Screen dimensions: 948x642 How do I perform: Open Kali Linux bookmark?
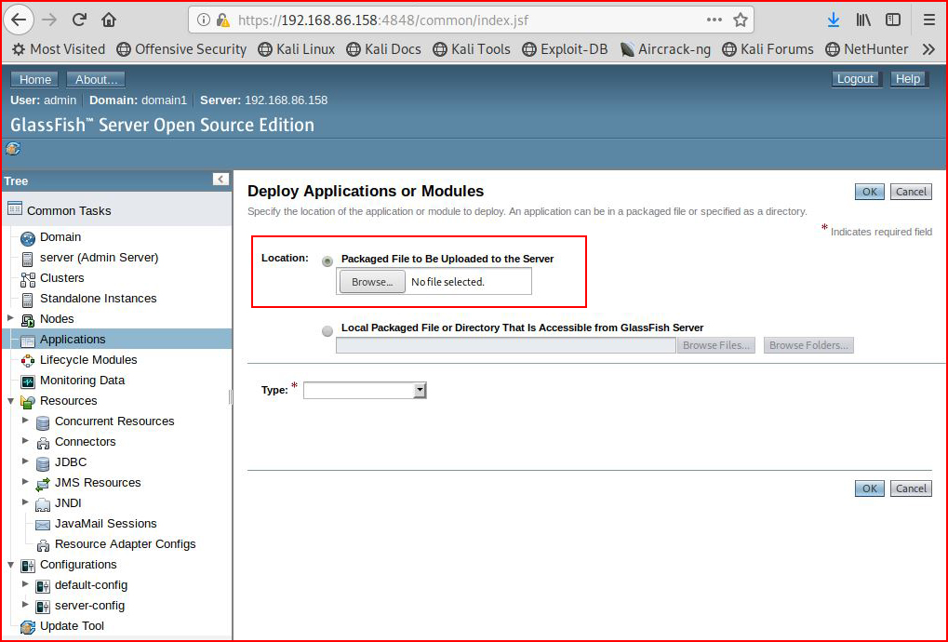pos(296,49)
